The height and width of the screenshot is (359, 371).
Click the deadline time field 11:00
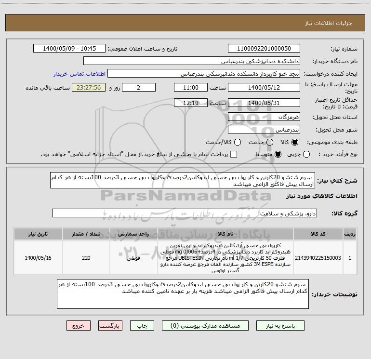[191, 87]
